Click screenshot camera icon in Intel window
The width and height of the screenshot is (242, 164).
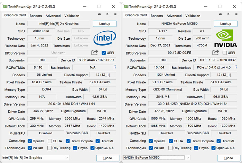[100, 14]
